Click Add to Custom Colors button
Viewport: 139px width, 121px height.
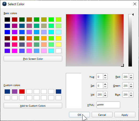[x=33, y=106]
